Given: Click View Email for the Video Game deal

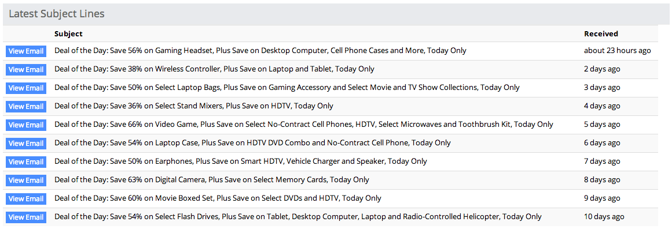Looking at the screenshot, I should point(26,125).
